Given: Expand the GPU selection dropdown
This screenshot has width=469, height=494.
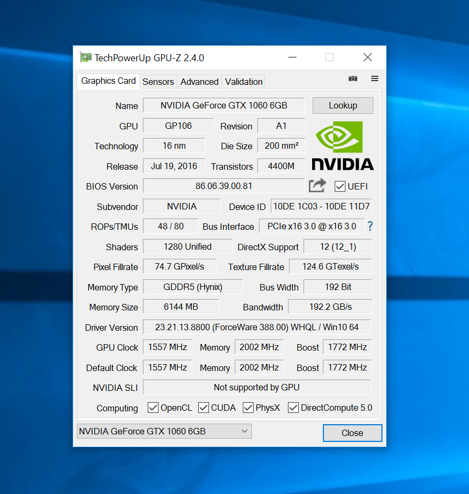Looking at the screenshot, I should 164,431.
